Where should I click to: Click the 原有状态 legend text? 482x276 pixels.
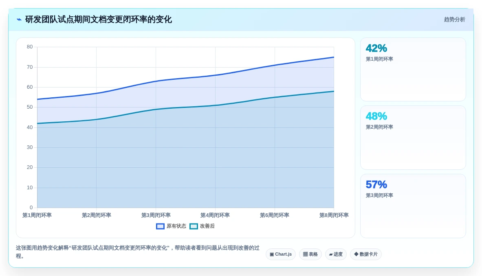tap(176, 226)
